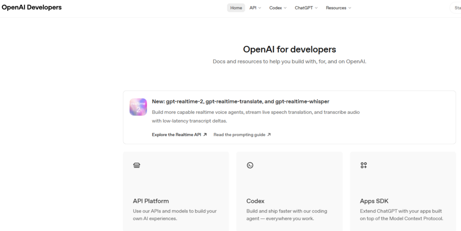The height and width of the screenshot is (231, 461).
Task: Click the Apps SDK grid plus icon
Action: (364, 165)
